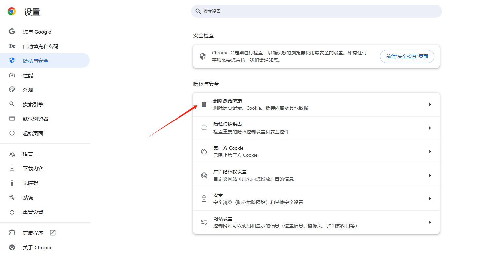The height and width of the screenshot is (274, 485).
Task: Open the 无障碍 settings section
Action: [x=45, y=183]
